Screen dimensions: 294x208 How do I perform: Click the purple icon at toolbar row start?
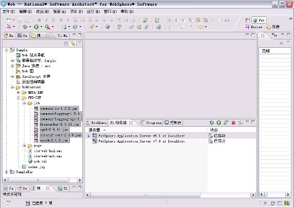coord(9,27)
